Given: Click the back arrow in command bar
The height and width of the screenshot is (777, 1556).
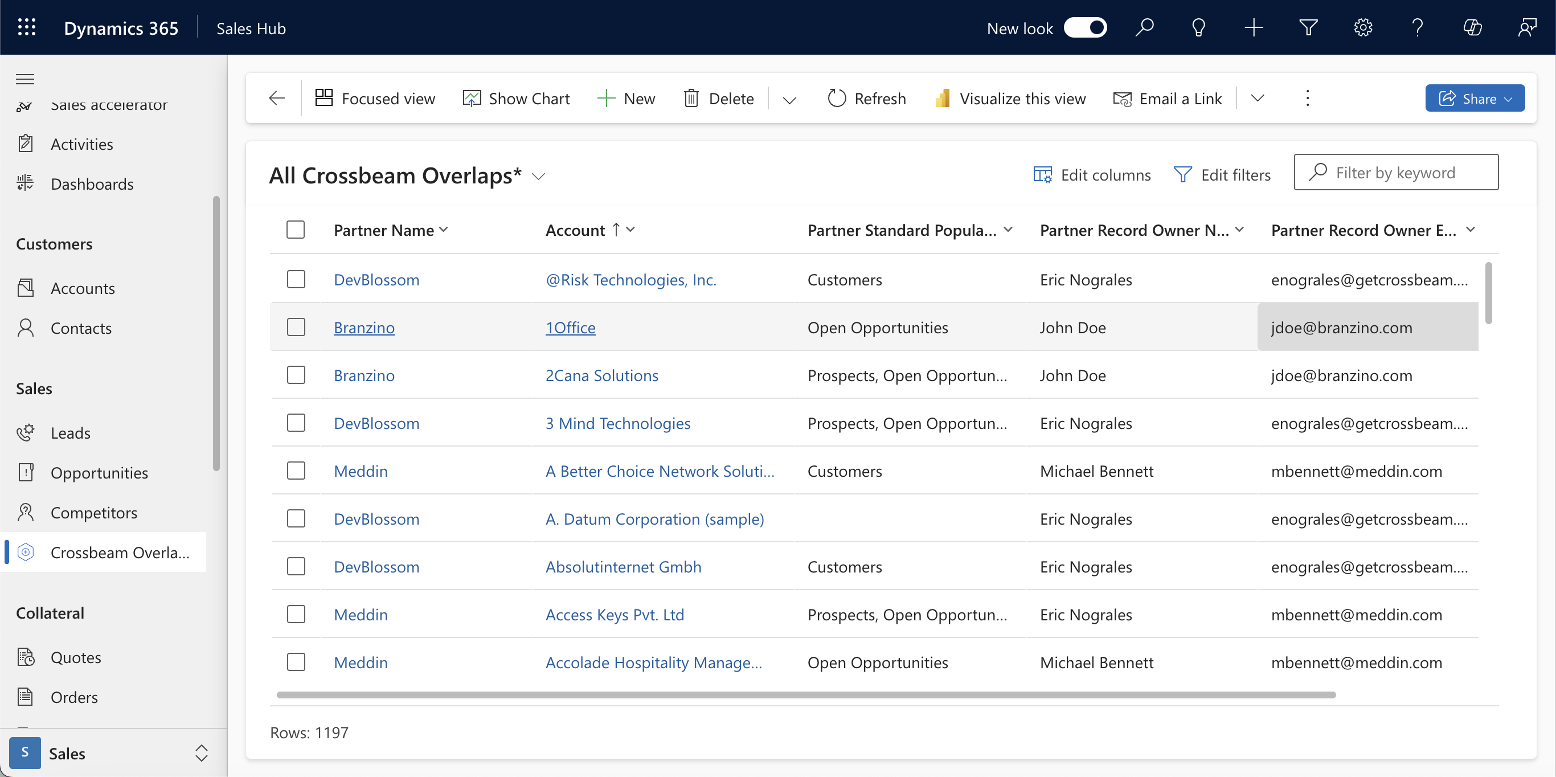Looking at the screenshot, I should [x=277, y=98].
